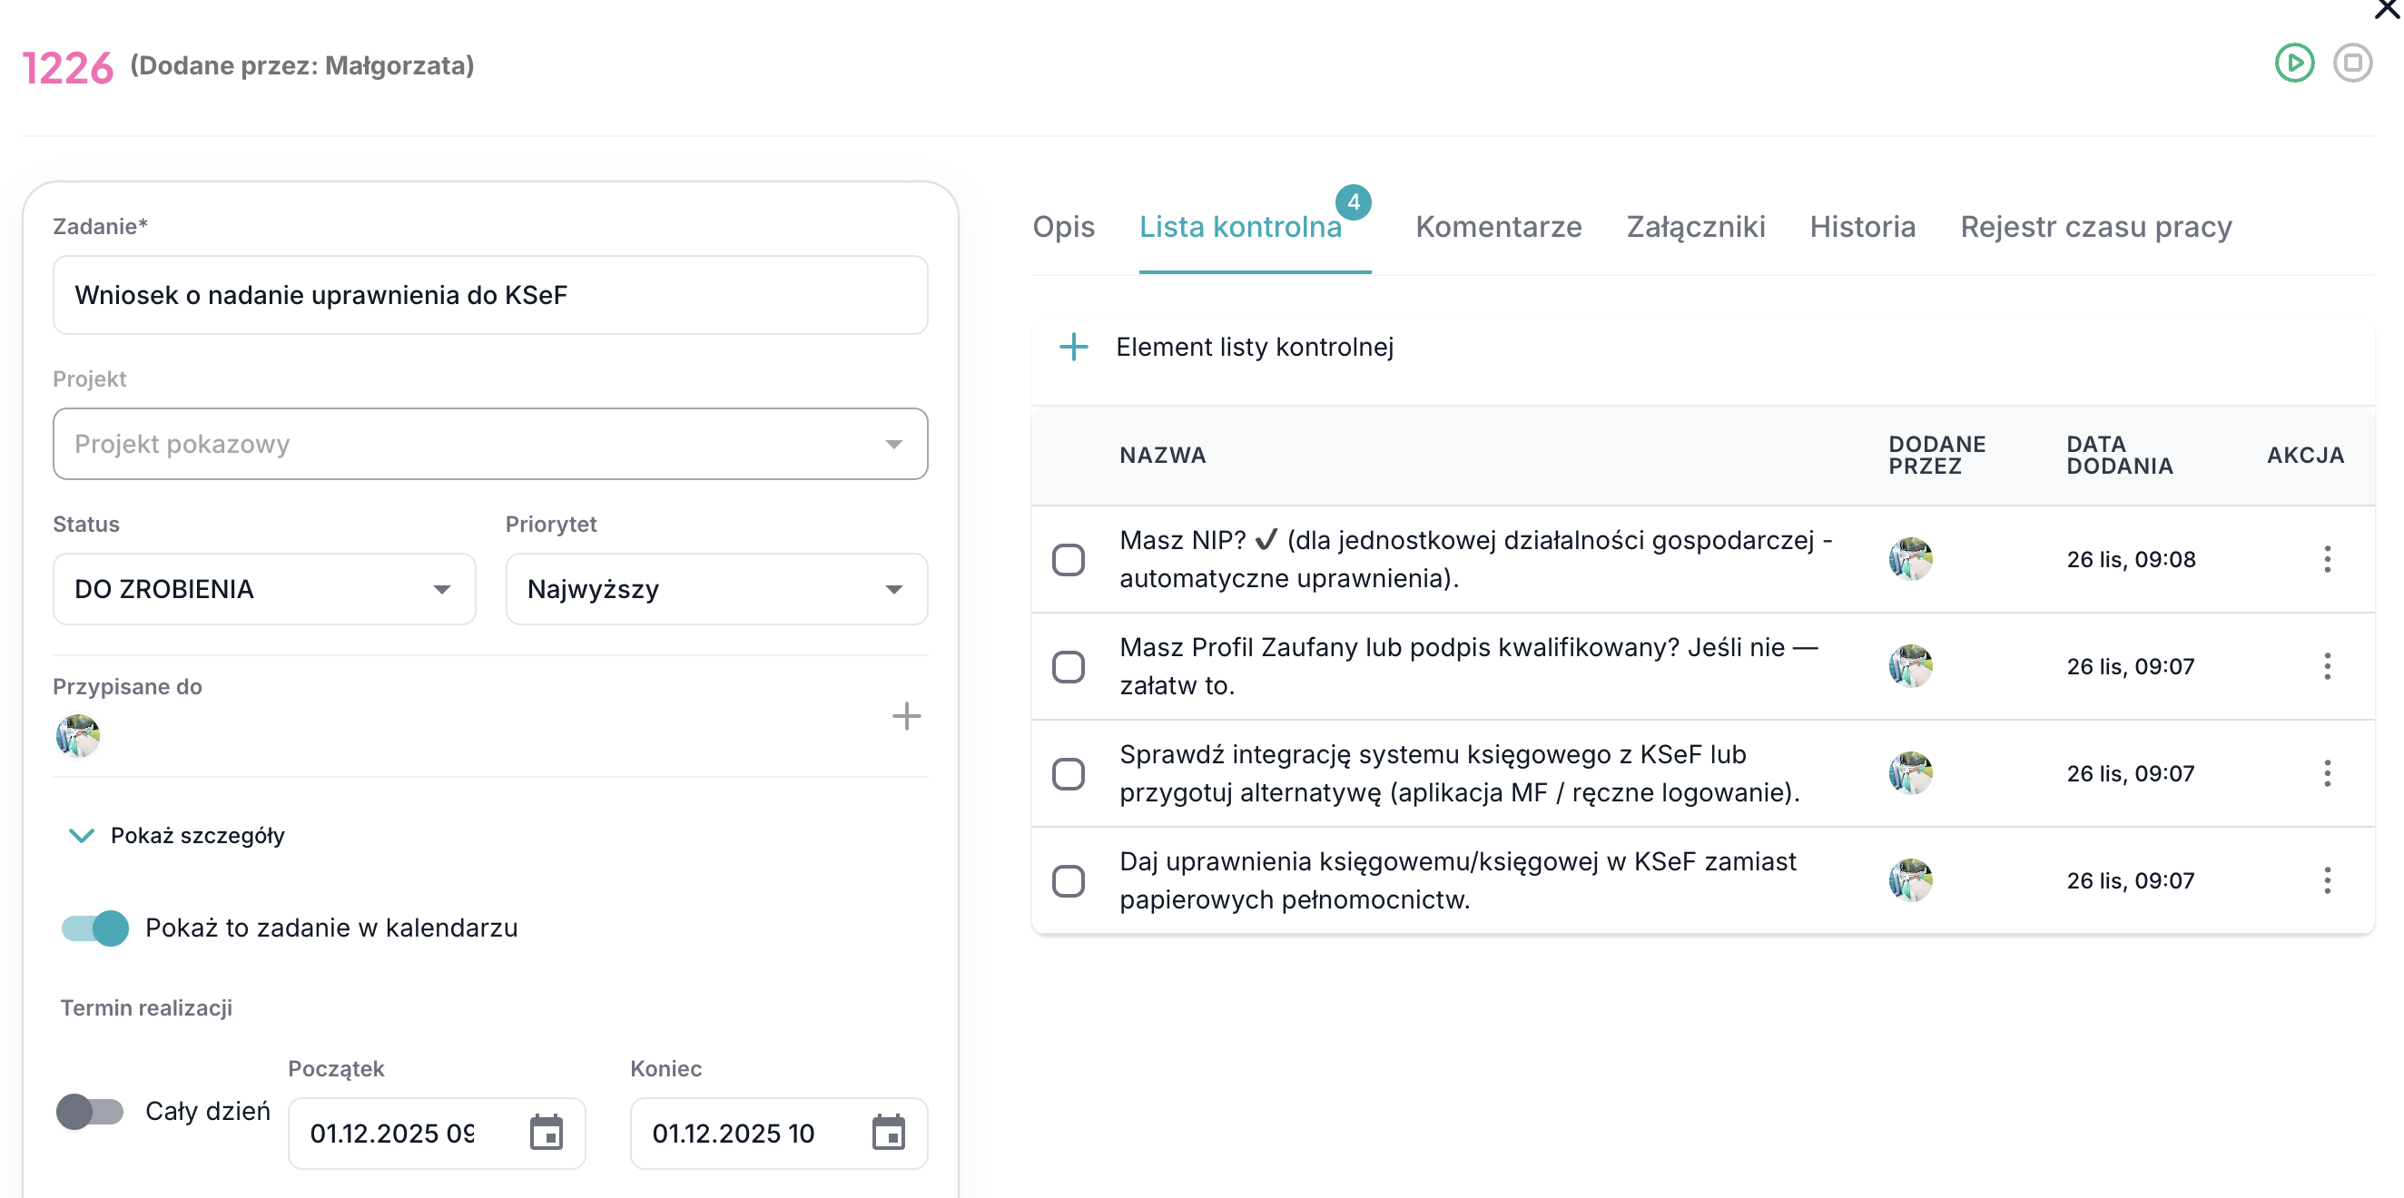The height and width of the screenshot is (1198, 2404).
Task: Open calendar picker for Początek date
Action: click(546, 1132)
